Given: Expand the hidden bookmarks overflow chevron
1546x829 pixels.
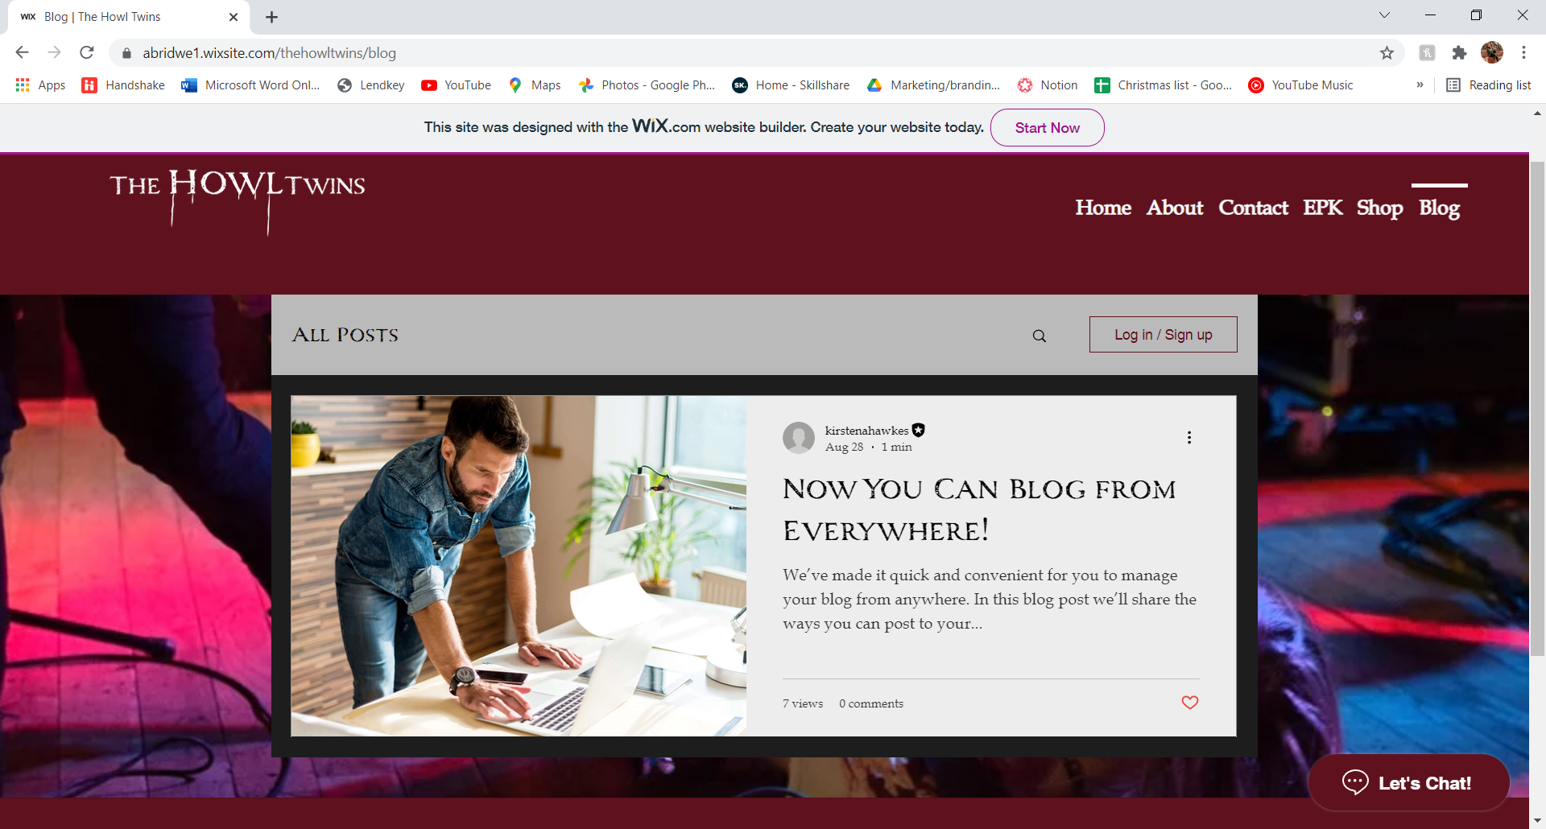Looking at the screenshot, I should coord(1420,85).
